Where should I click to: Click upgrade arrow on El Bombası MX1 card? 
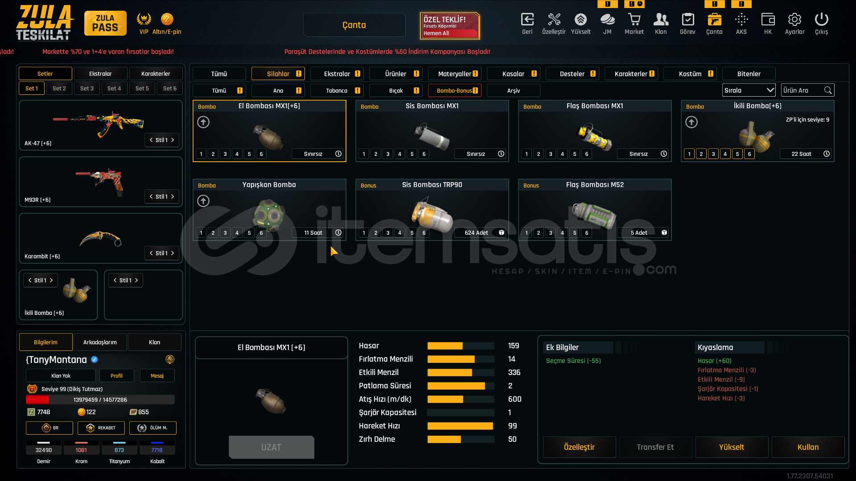[x=203, y=122]
